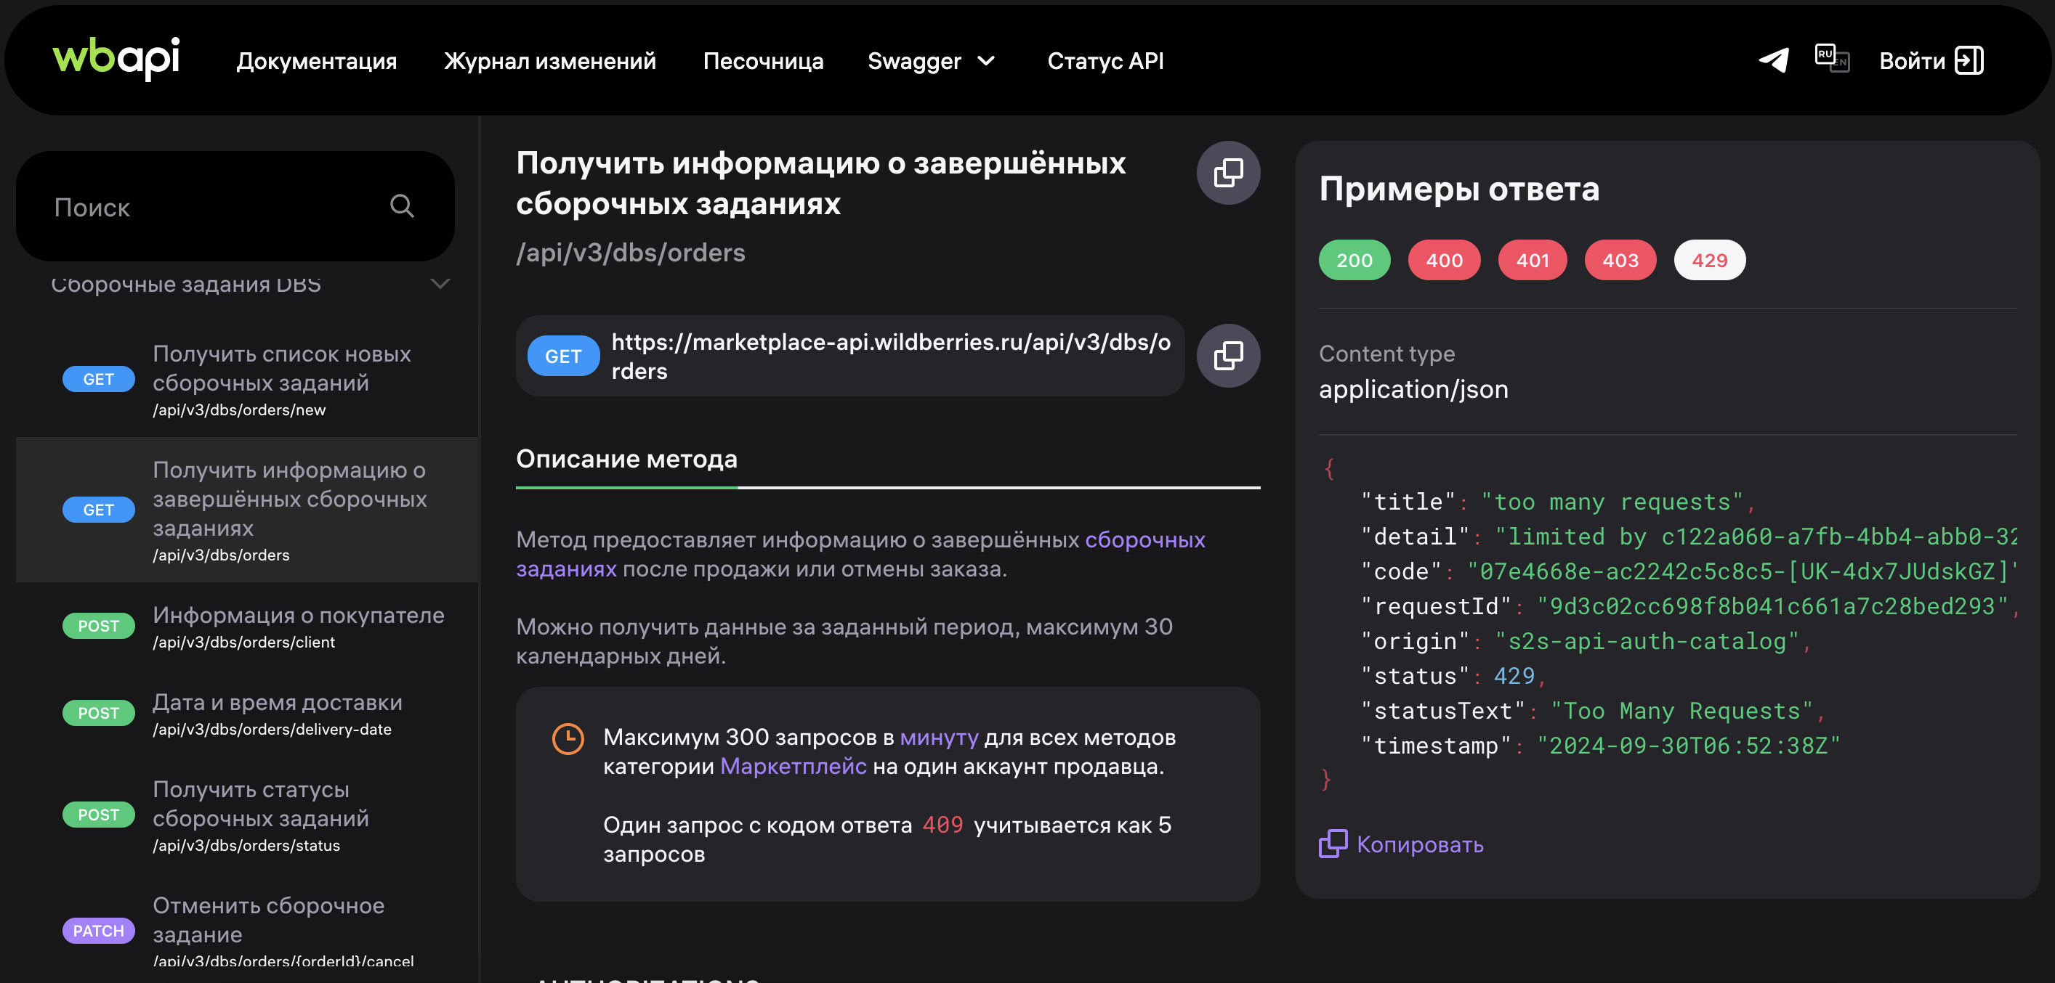Show the 401 response example
Screen dimensions: 2055x983
click(x=1533, y=261)
